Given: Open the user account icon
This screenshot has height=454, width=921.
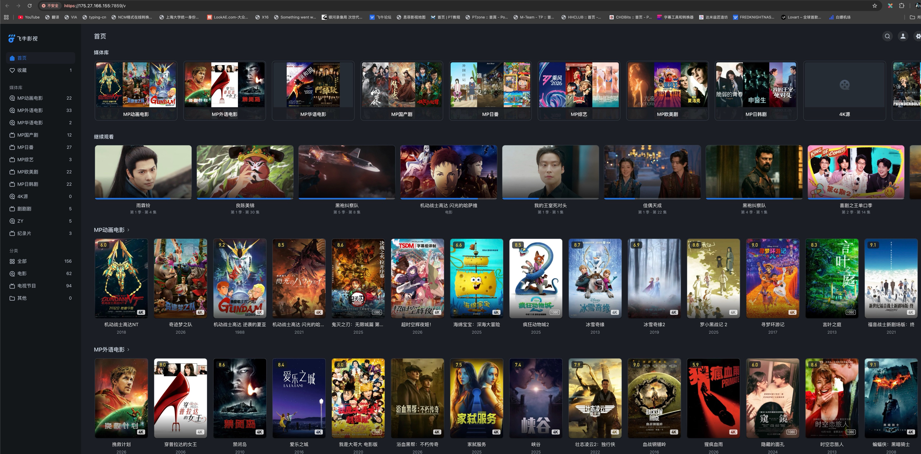Looking at the screenshot, I should pyautogui.click(x=903, y=36).
